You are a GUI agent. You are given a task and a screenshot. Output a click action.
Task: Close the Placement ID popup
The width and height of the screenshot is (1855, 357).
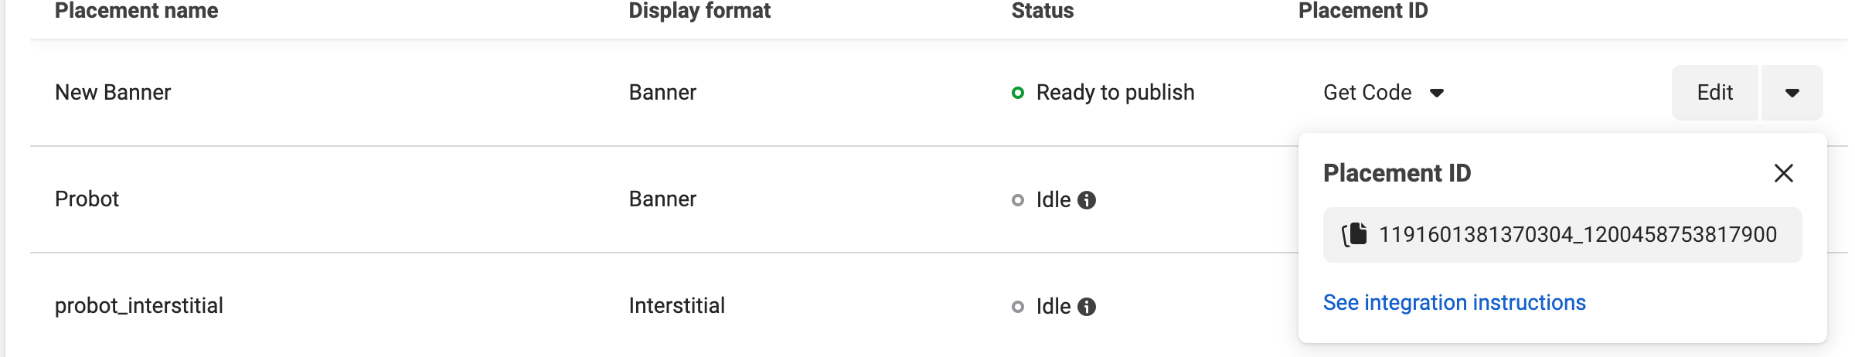[x=1783, y=173]
